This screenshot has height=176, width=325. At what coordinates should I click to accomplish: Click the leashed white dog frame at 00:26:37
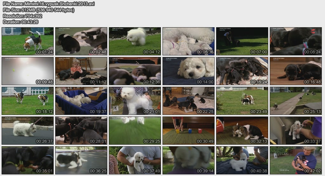point(28,130)
